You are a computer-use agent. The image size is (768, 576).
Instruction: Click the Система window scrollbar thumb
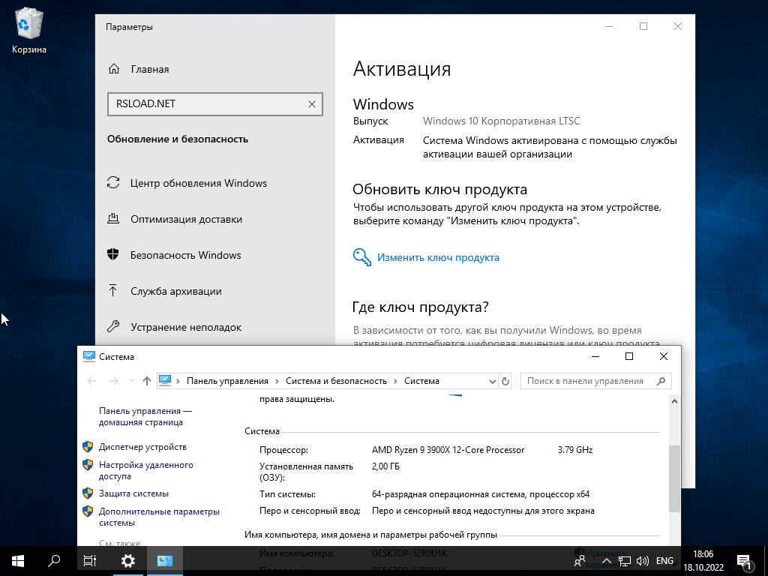(x=674, y=478)
